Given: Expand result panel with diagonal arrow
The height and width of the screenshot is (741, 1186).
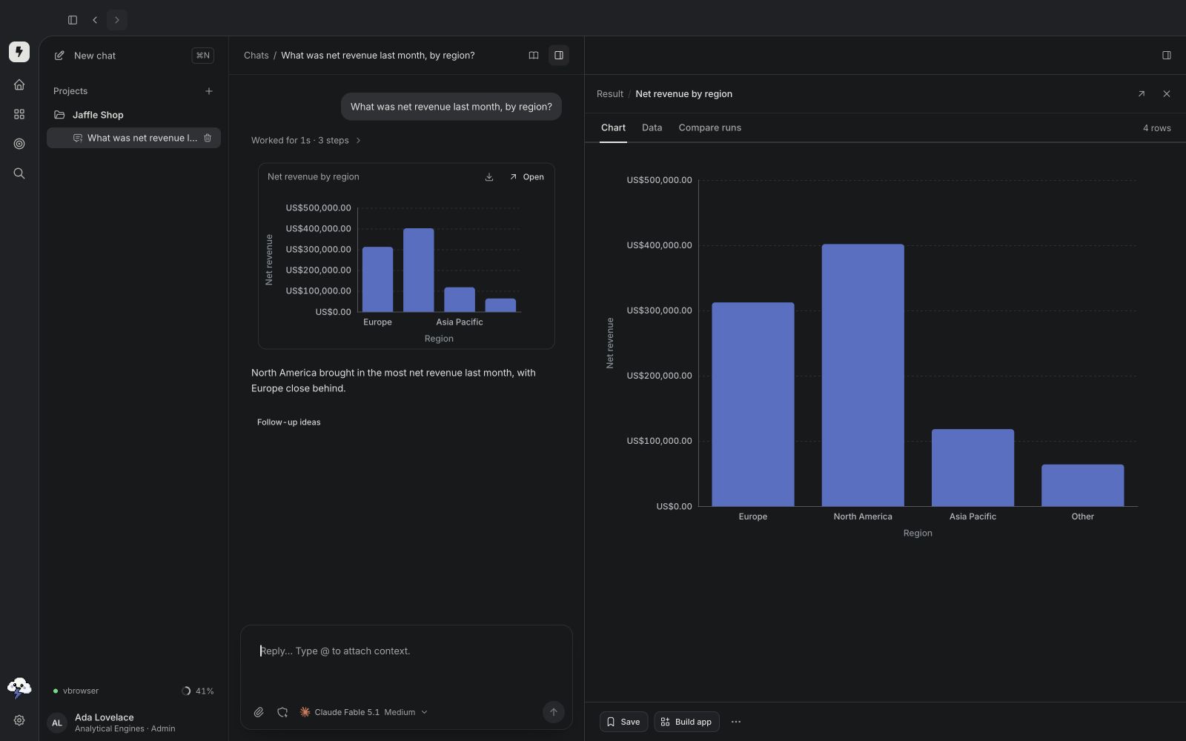Looking at the screenshot, I should (1142, 94).
